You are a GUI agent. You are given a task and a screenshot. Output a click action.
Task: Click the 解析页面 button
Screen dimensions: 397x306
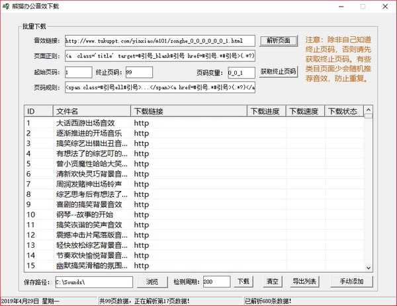[x=279, y=41]
